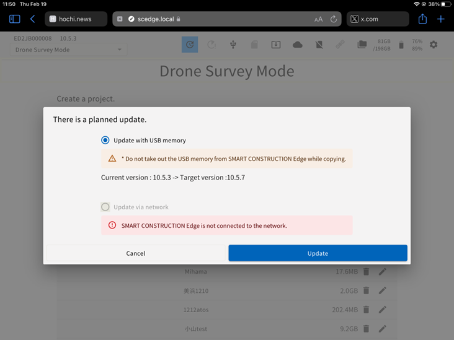Delete the Mihama project with trash icon

(x=366, y=272)
